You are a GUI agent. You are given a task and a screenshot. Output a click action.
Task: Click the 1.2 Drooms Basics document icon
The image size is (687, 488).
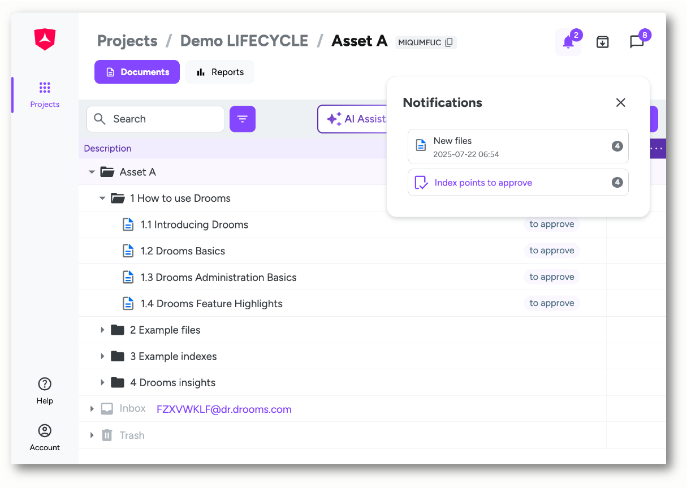pos(128,251)
